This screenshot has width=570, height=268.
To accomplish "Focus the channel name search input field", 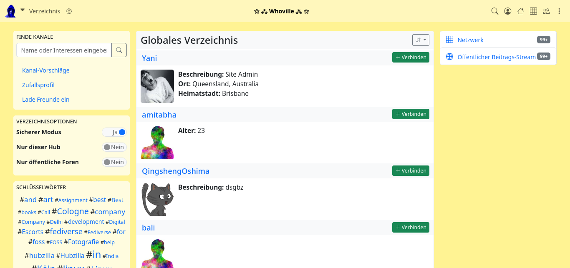I will (64, 50).
